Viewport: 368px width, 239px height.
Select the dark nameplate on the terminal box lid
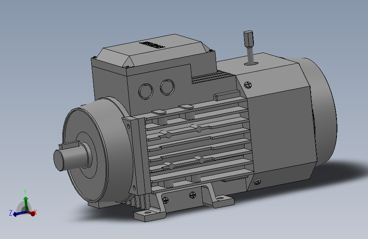[152, 45]
